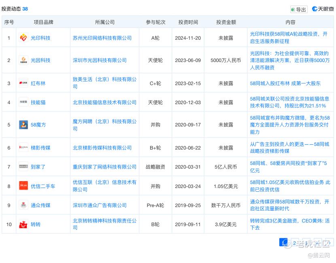
Task: Open the 技能猫 brand link
Action: tap(38, 103)
